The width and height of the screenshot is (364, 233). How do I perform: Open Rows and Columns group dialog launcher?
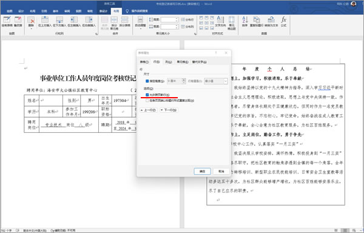[x=96, y=34]
